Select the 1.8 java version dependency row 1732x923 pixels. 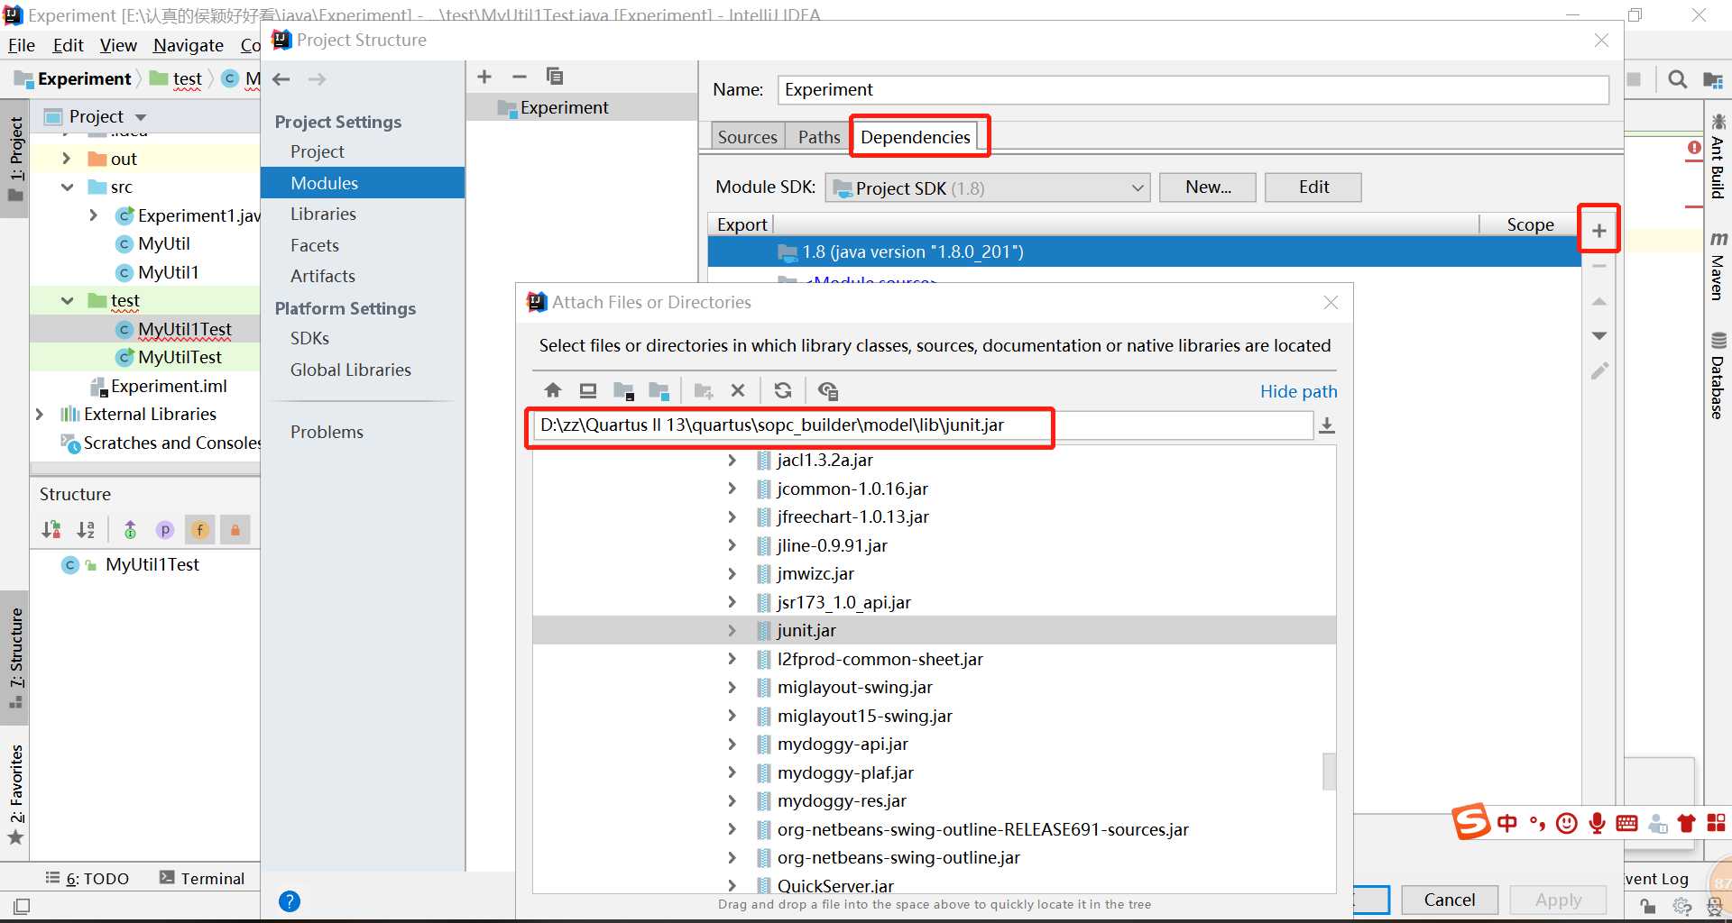(x=1144, y=252)
